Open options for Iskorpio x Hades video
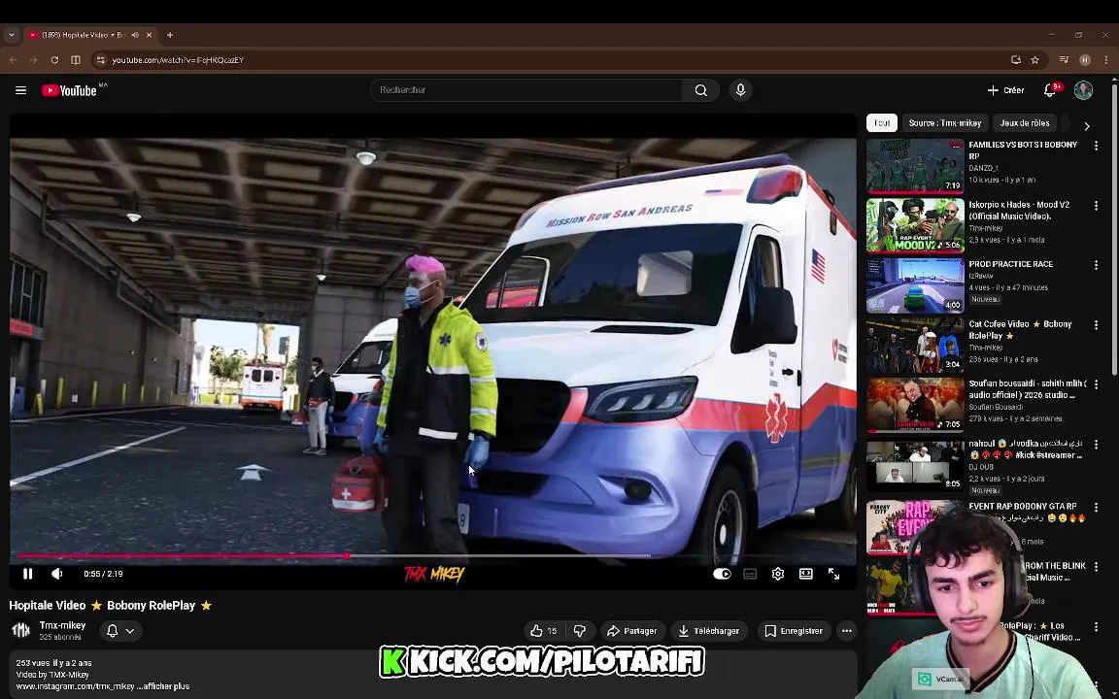The image size is (1119, 699). (1096, 206)
